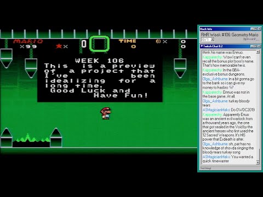Screen dimensions: 263x197
Task: Click 'Have Fun!' in the message box
Action: pyautogui.click(x=121, y=95)
